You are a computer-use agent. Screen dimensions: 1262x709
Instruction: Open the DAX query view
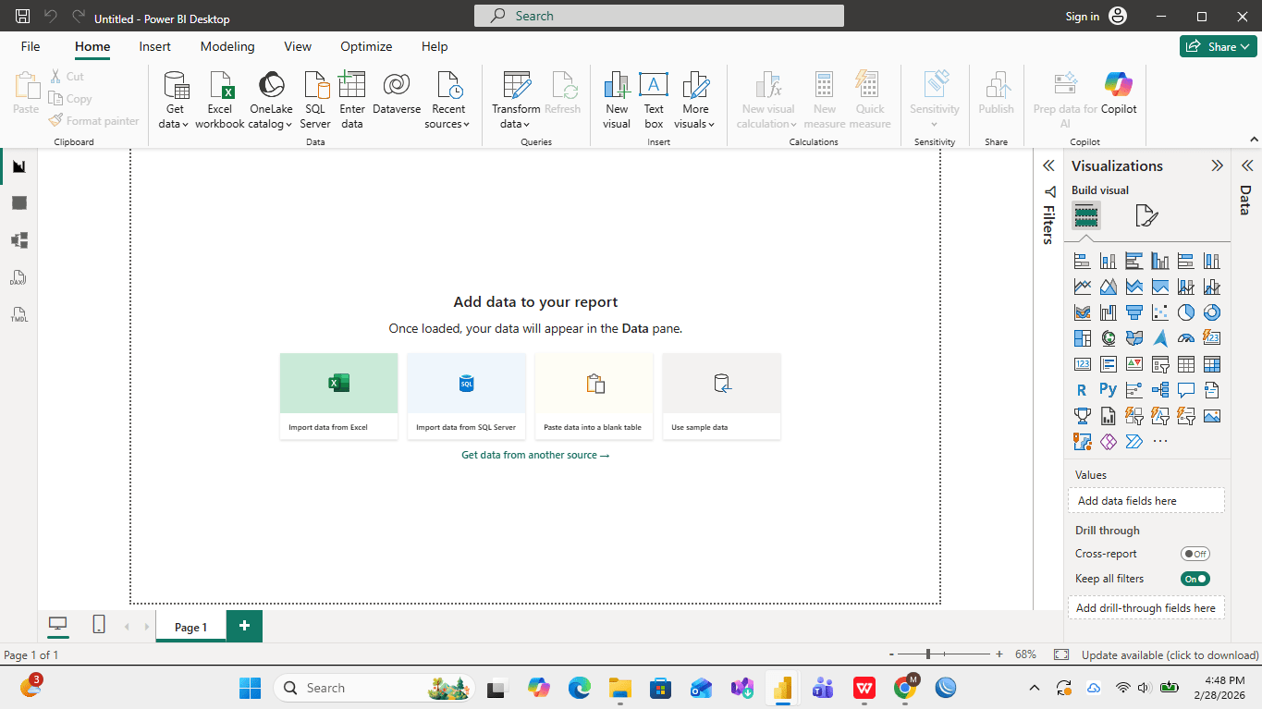pos(18,278)
